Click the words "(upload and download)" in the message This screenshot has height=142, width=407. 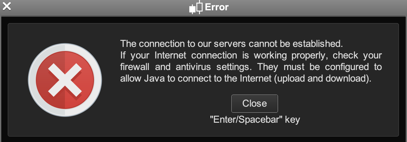pyautogui.click(x=322, y=79)
